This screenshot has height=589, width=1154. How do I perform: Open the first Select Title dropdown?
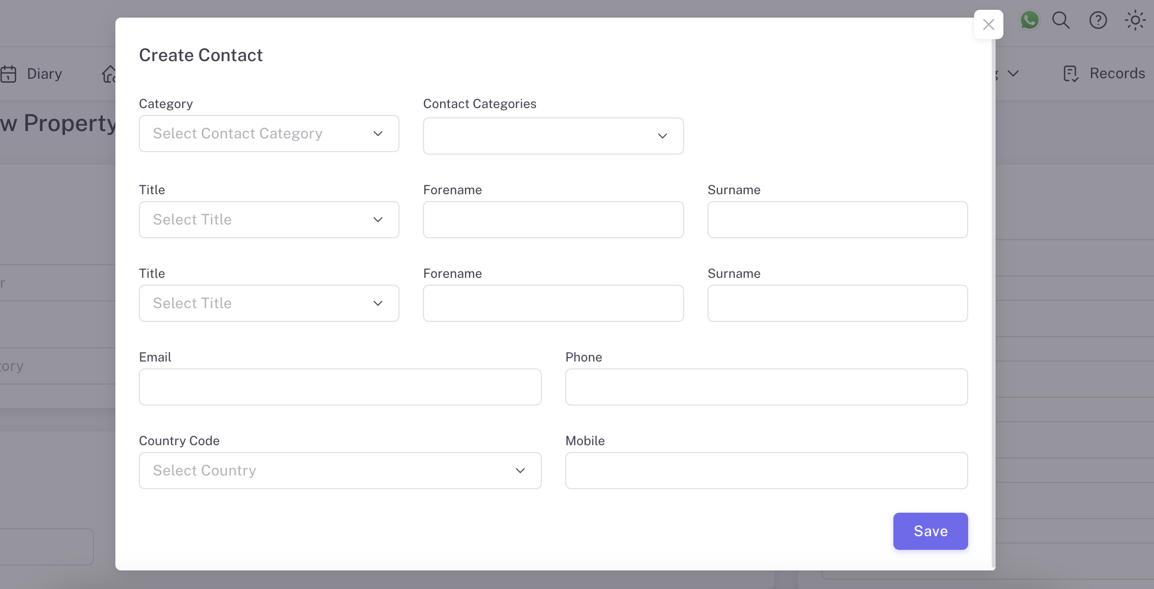[x=269, y=220]
